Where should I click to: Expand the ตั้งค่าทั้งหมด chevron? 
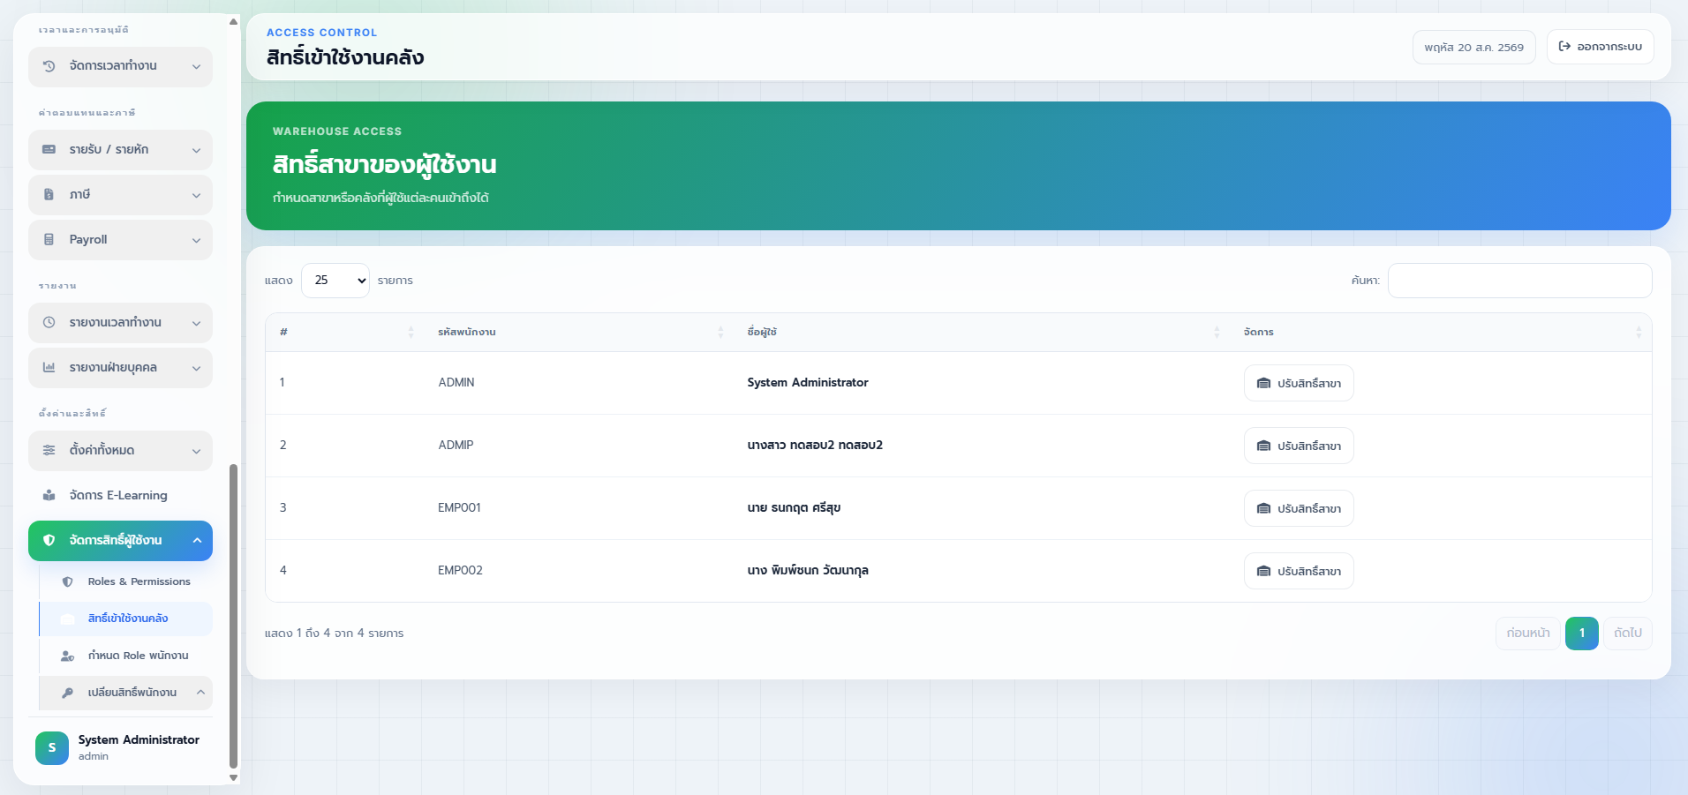196,452
